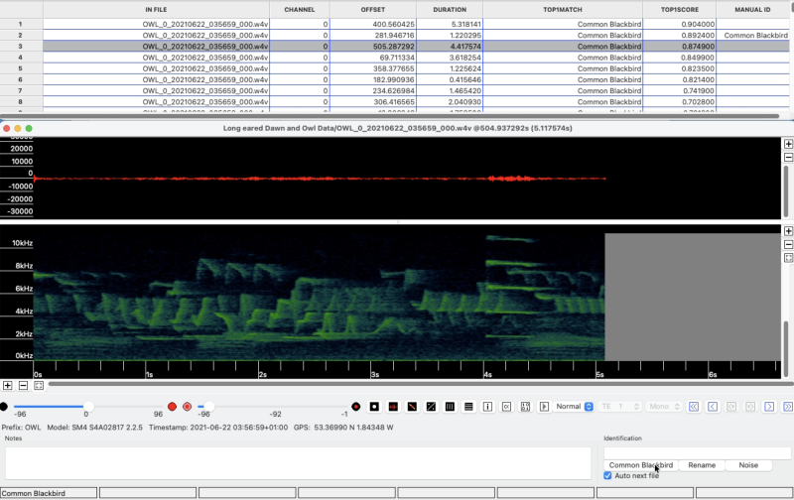Select row 4 with score 0.849900
Screen dimensions: 794x500
pyautogui.click(x=394, y=58)
